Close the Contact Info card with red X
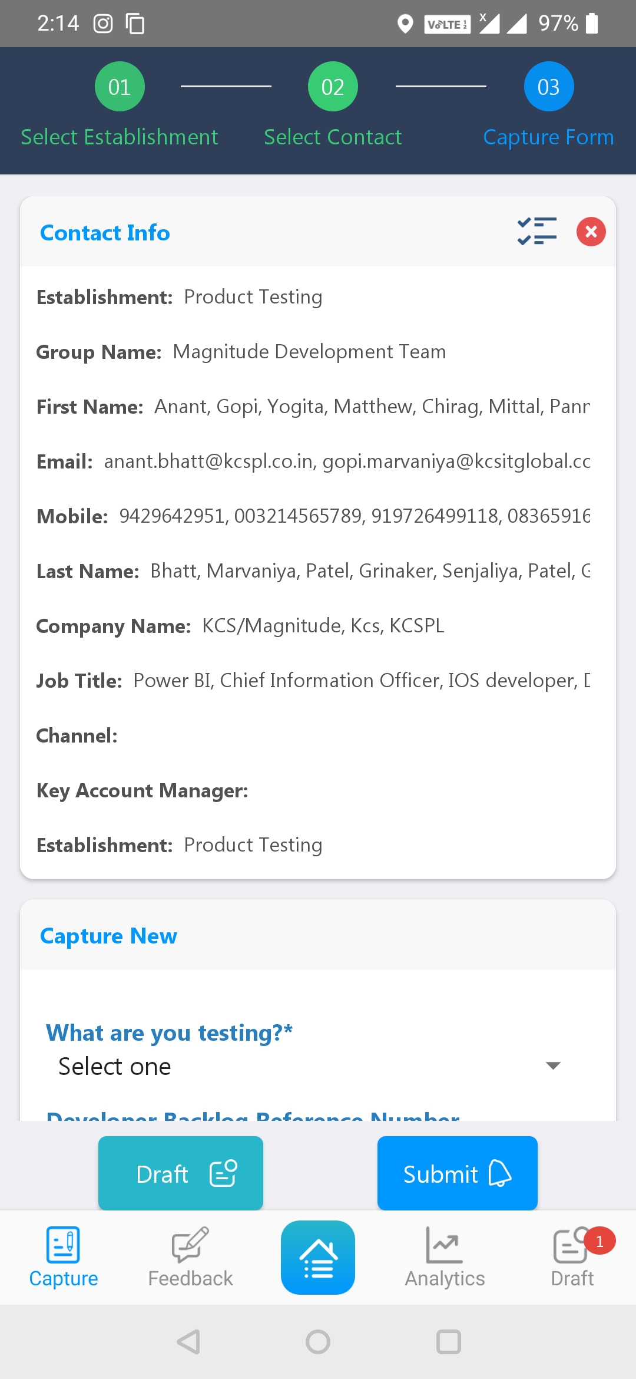The height and width of the screenshot is (1379, 636). 591,232
